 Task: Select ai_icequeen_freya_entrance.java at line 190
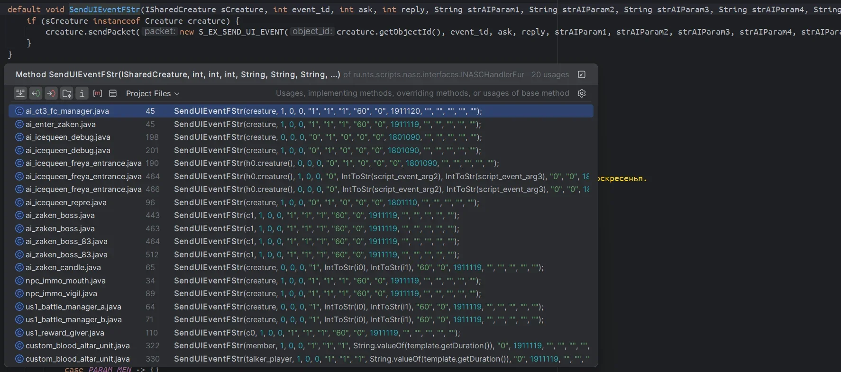click(83, 163)
